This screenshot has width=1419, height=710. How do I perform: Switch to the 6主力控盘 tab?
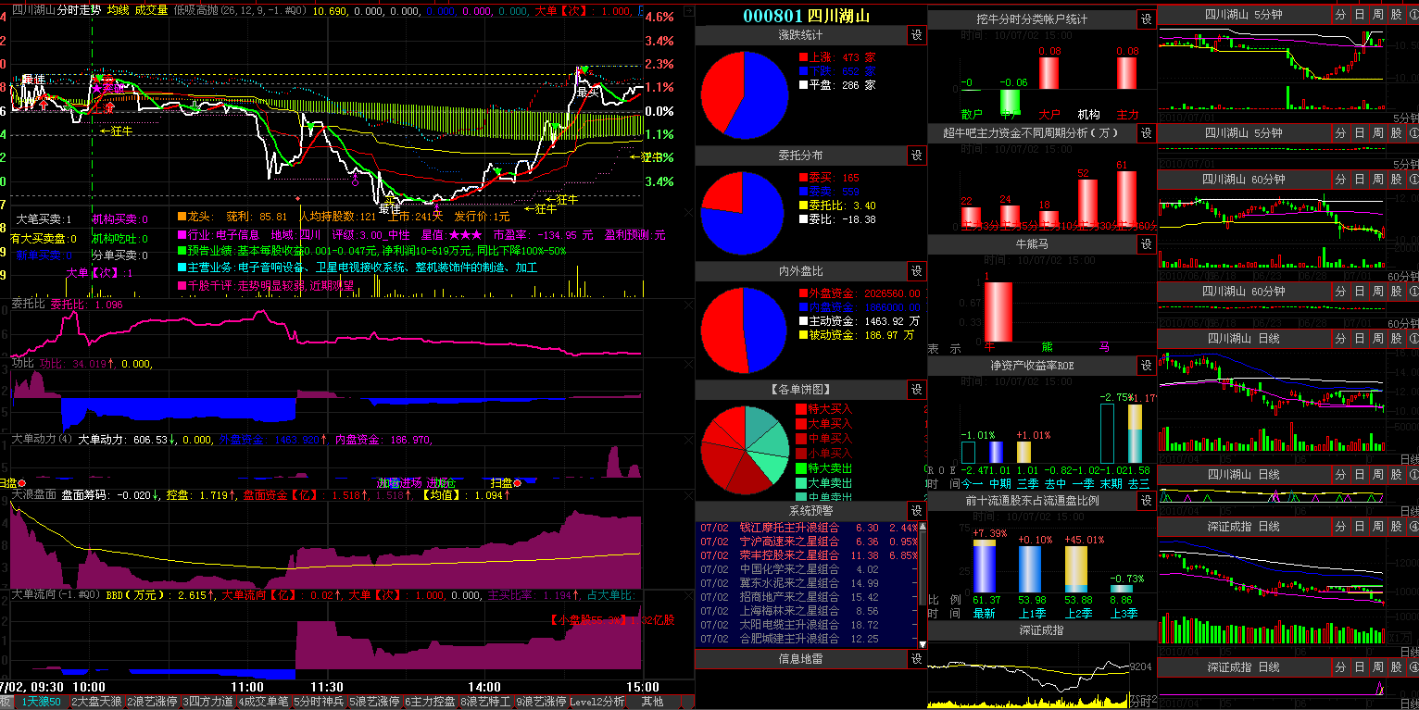[x=429, y=703]
